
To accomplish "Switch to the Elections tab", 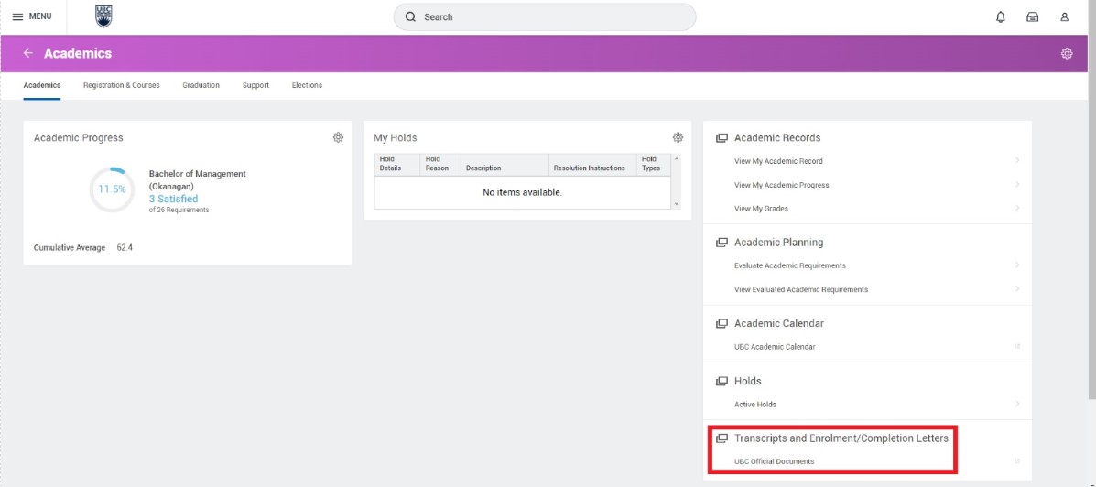I will tap(307, 85).
